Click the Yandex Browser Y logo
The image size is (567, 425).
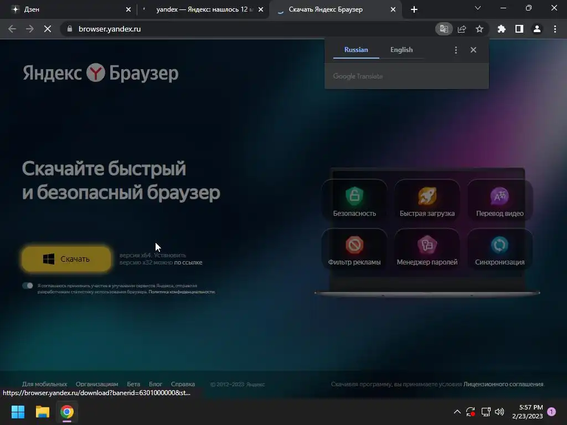[x=95, y=72]
